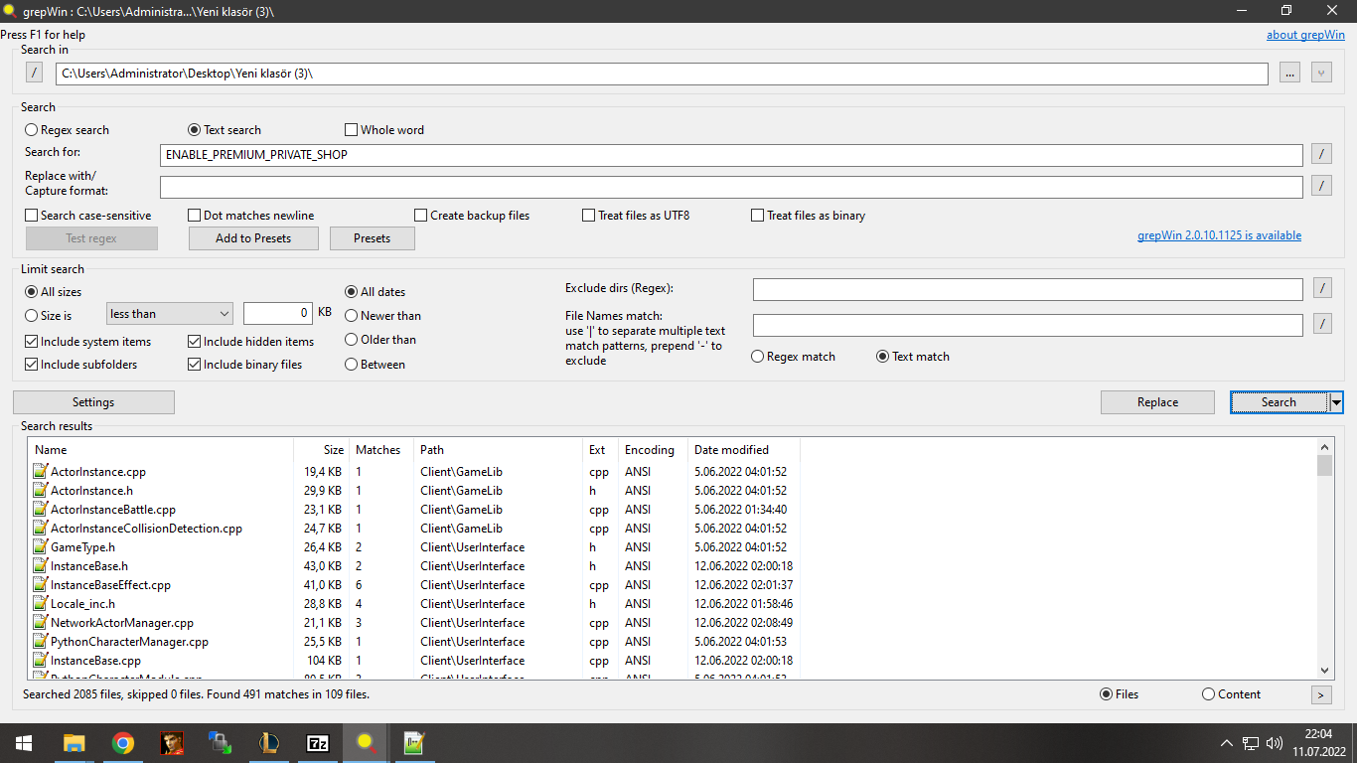The width and height of the screenshot is (1357, 763).
Task: Uncheck Include hidden items
Action: (x=195, y=342)
